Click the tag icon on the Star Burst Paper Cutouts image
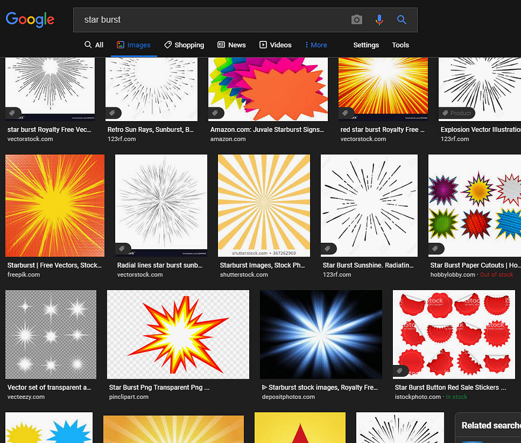 (x=436, y=249)
